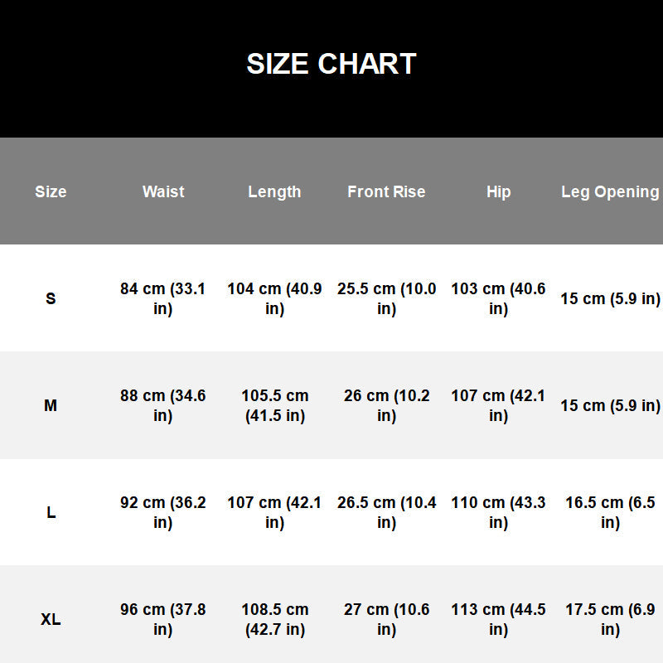Click the Leg Opening column header

tap(610, 192)
